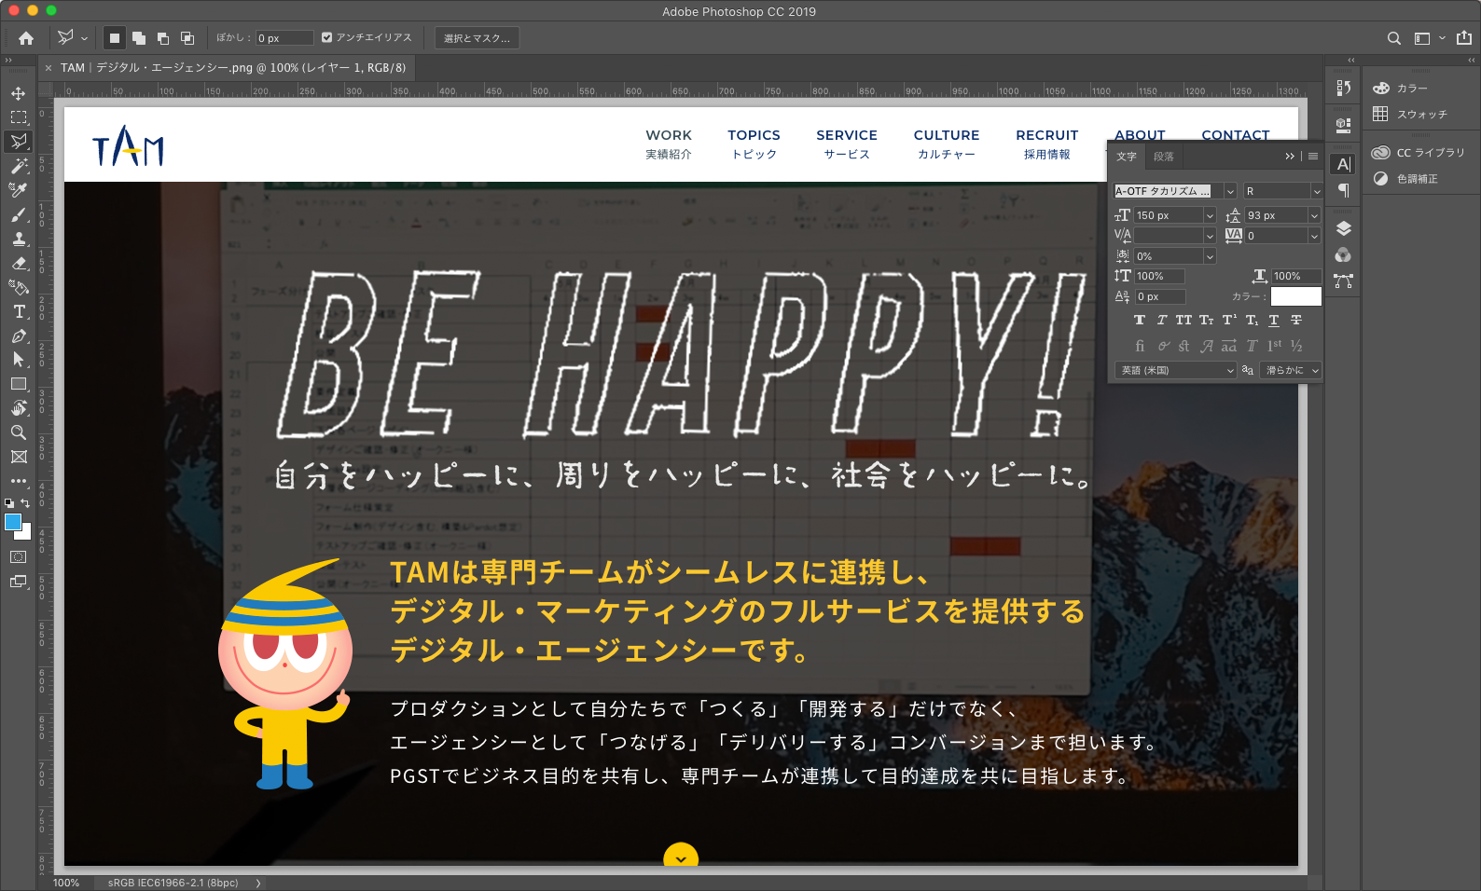Swap foreground and background colors
Image resolution: width=1481 pixels, height=891 pixels.
pos(25,503)
